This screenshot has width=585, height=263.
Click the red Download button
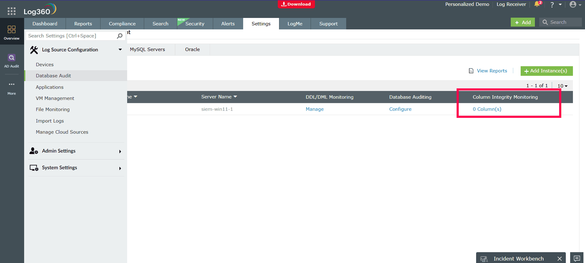tap(296, 4)
